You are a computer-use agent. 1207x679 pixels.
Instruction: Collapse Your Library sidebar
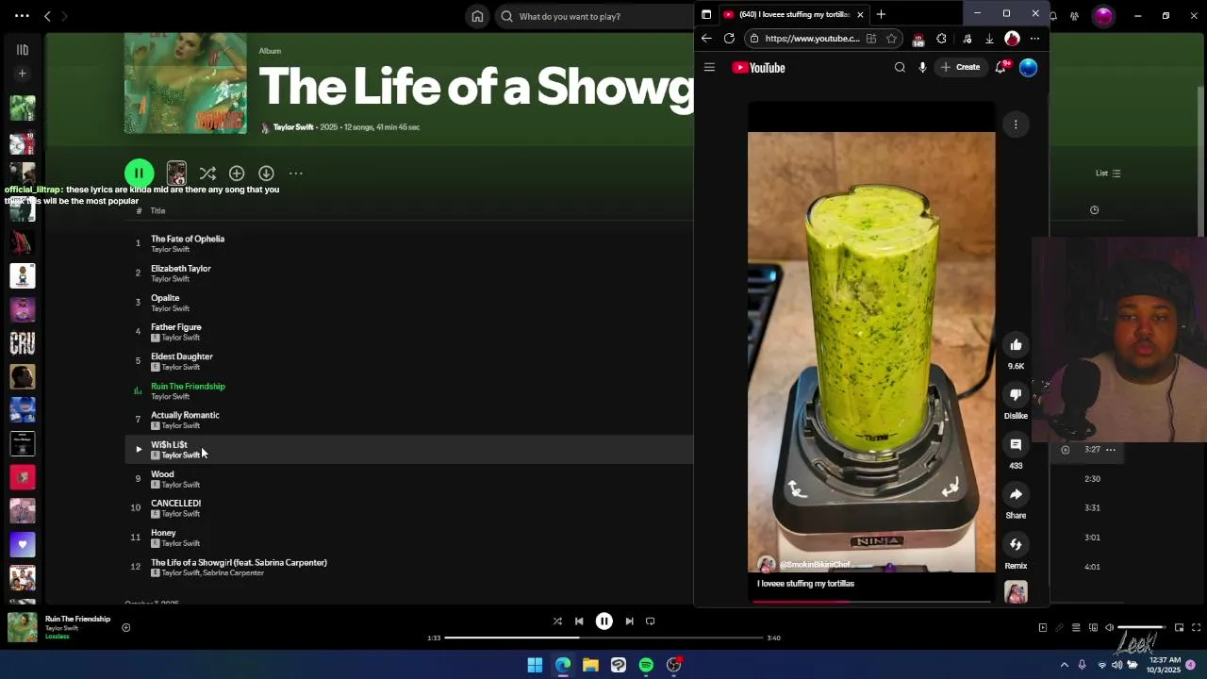(23, 50)
